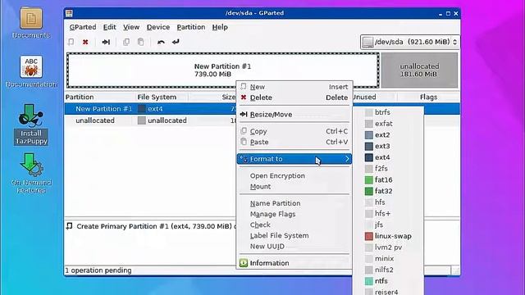Choose Paste in the context menu
This screenshot has height=295, width=525.
pyautogui.click(x=294, y=142)
